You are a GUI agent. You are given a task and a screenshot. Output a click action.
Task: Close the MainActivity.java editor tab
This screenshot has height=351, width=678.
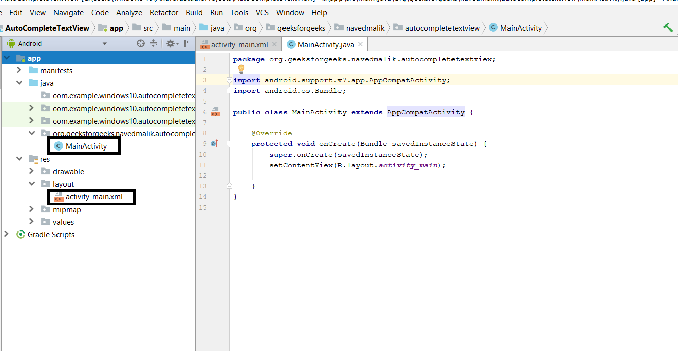tap(361, 44)
